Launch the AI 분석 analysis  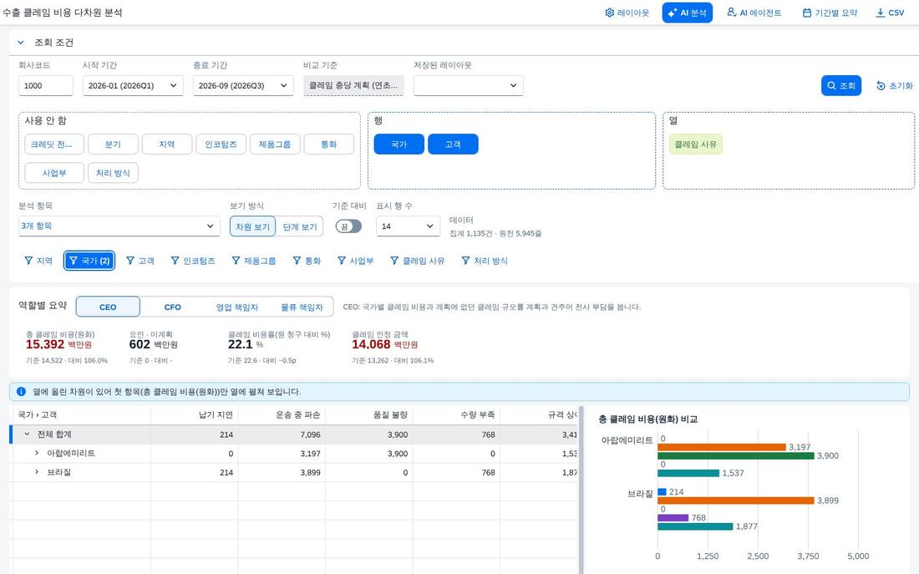687,13
